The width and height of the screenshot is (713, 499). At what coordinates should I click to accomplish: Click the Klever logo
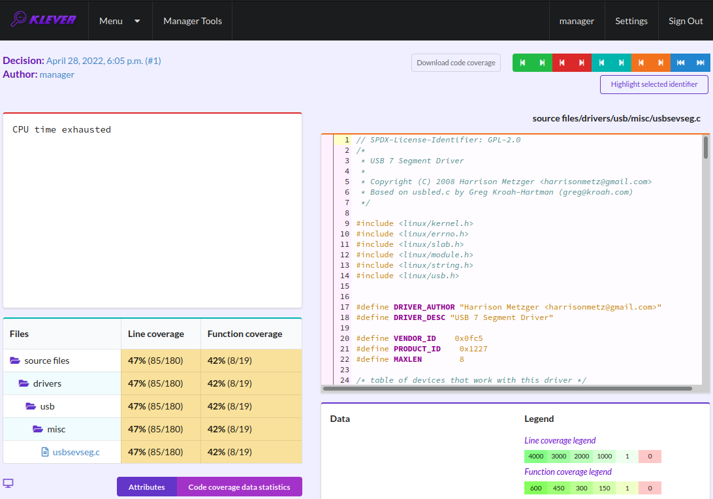(x=44, y=20)
